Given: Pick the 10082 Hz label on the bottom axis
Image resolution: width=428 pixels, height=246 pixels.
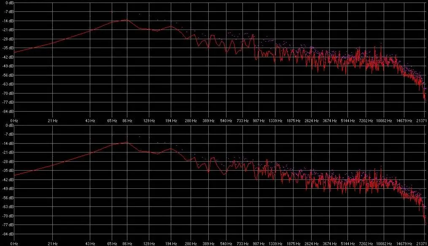Looking at the screenshot, I should tap(385, 243).
